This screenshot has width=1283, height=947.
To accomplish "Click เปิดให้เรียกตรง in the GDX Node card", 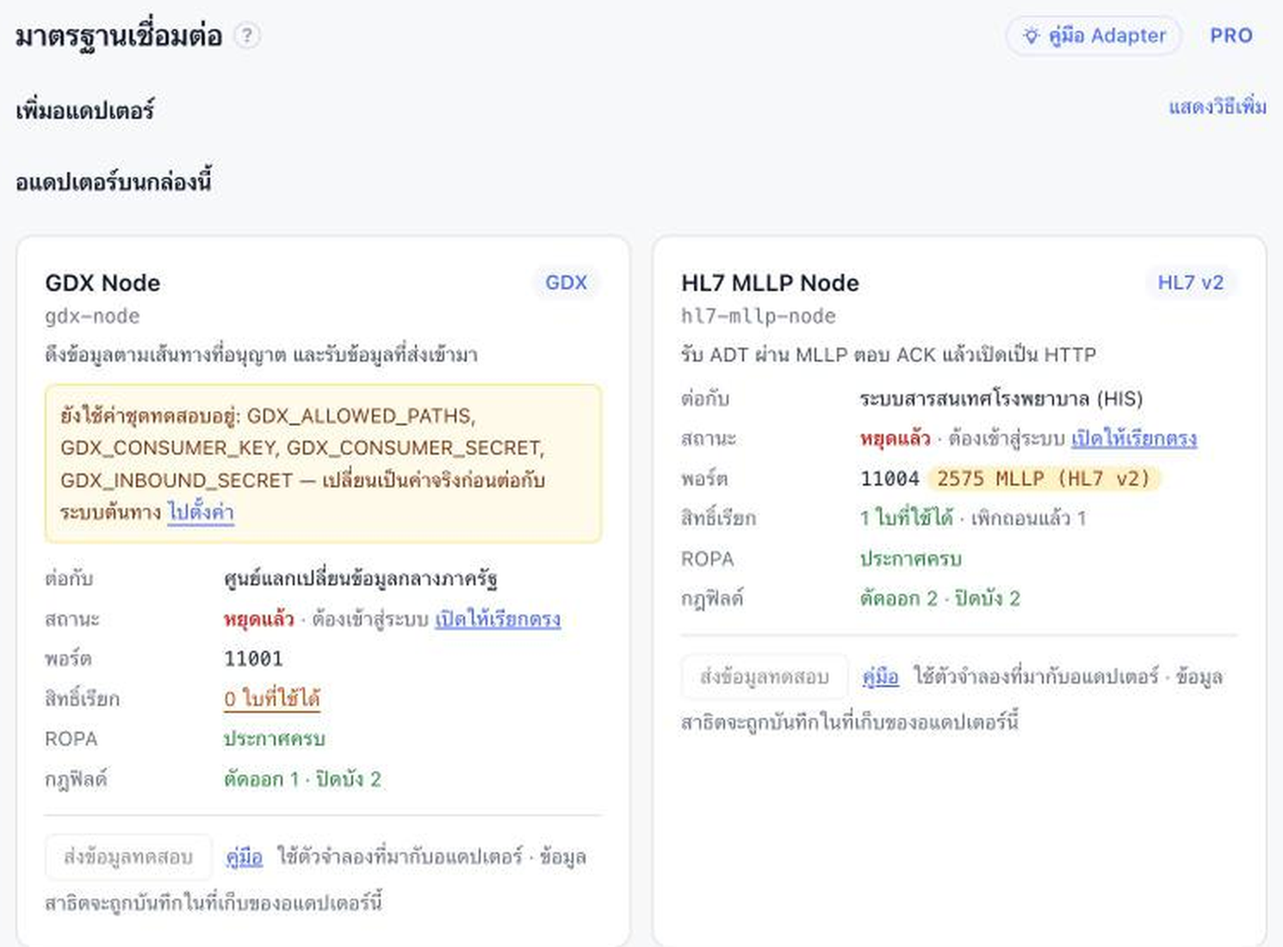I will pyautogui.click(x=498, y=619).
